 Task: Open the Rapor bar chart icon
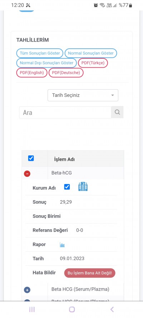click(62, 245)
